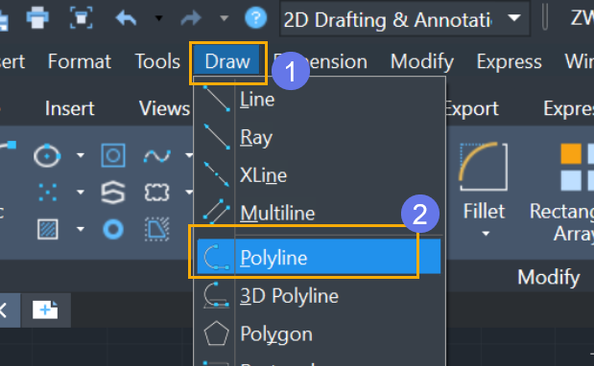Click the Donut ring tool icon

[113, 229]
